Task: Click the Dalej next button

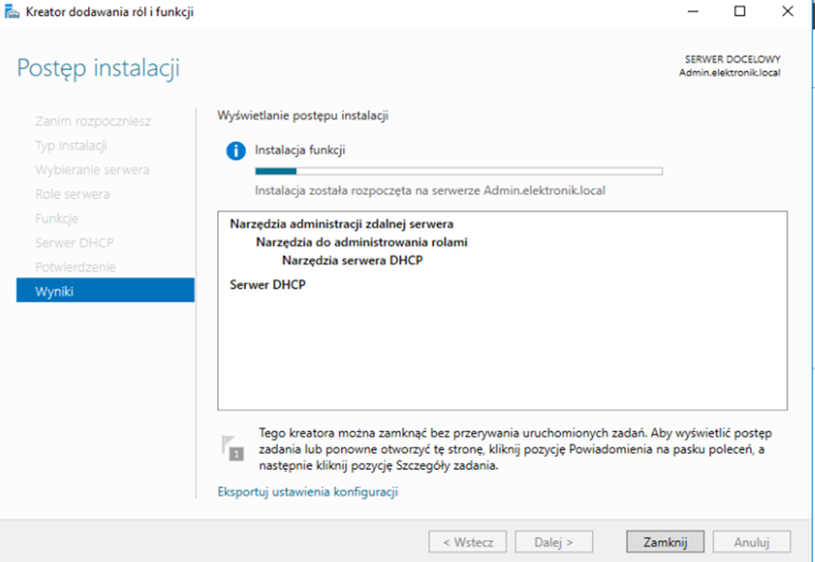Action: [x=554, y=542]
